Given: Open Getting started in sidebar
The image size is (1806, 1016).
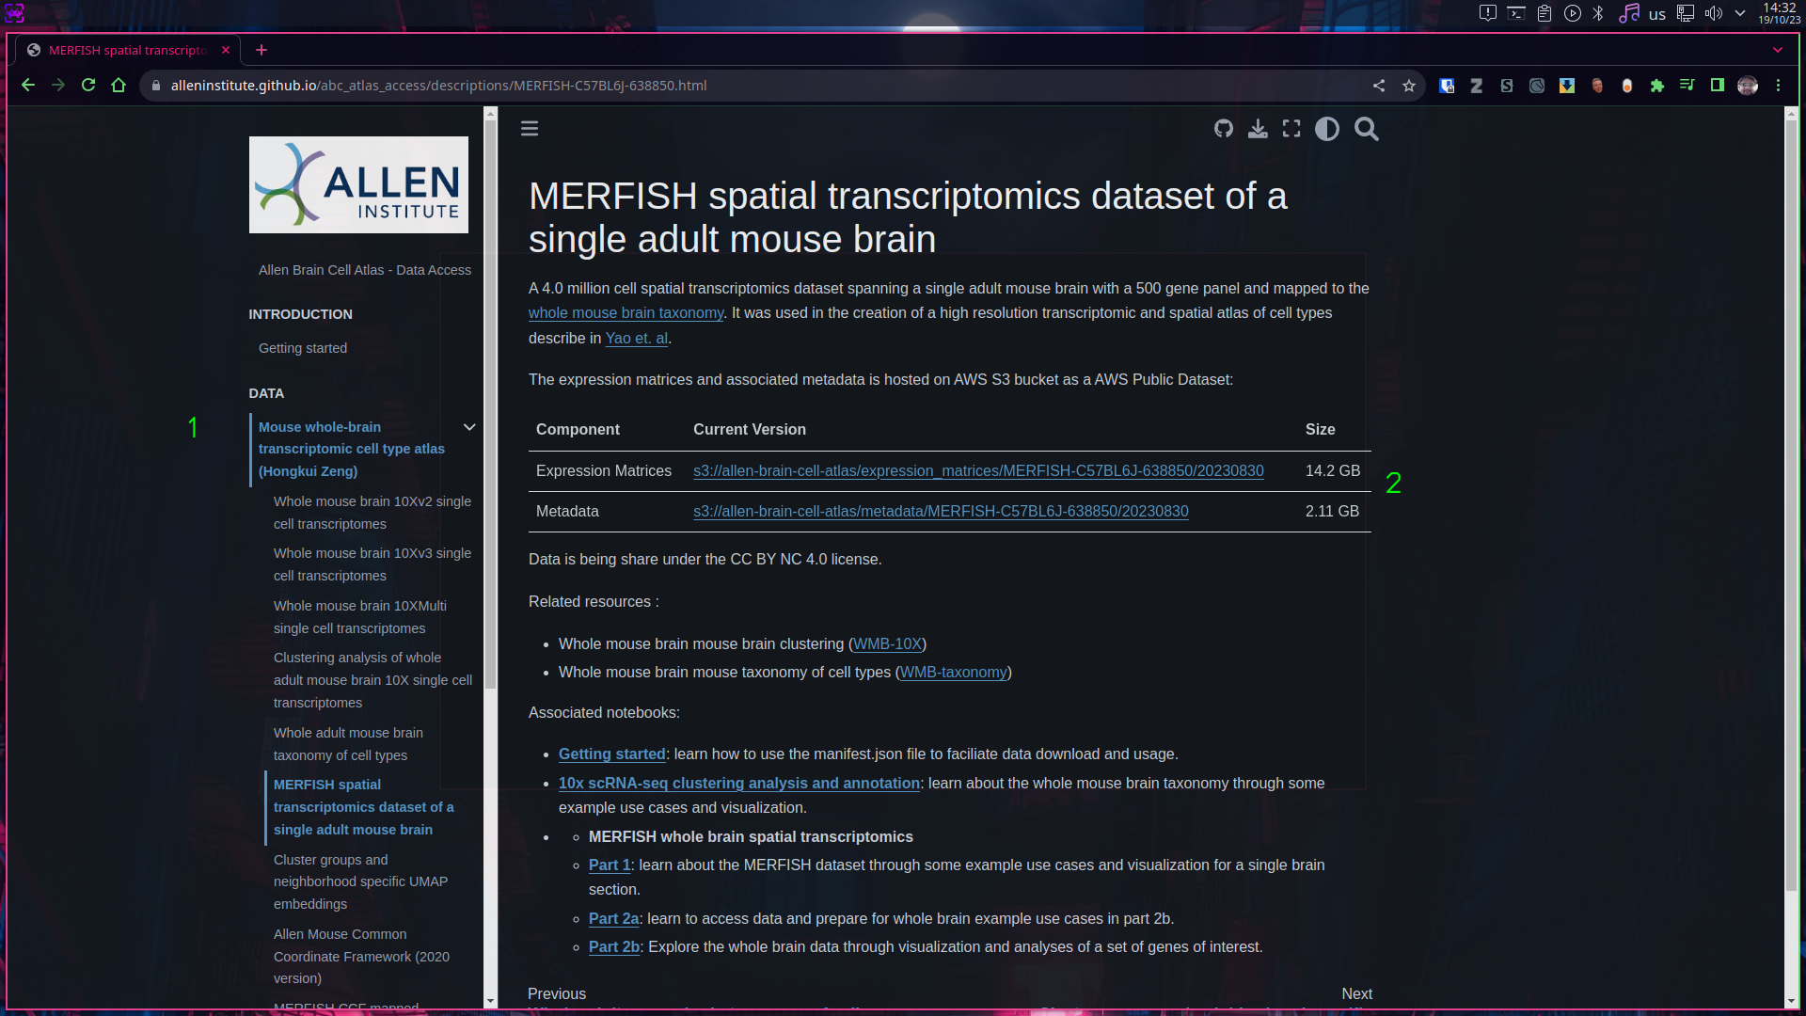Looking at the screenshot, I should (x=302, y=348).
